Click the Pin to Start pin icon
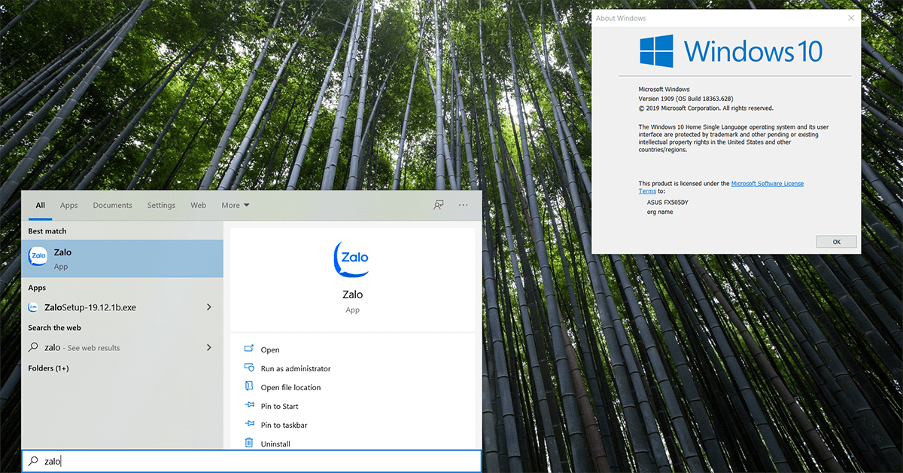 click(249, 405)
